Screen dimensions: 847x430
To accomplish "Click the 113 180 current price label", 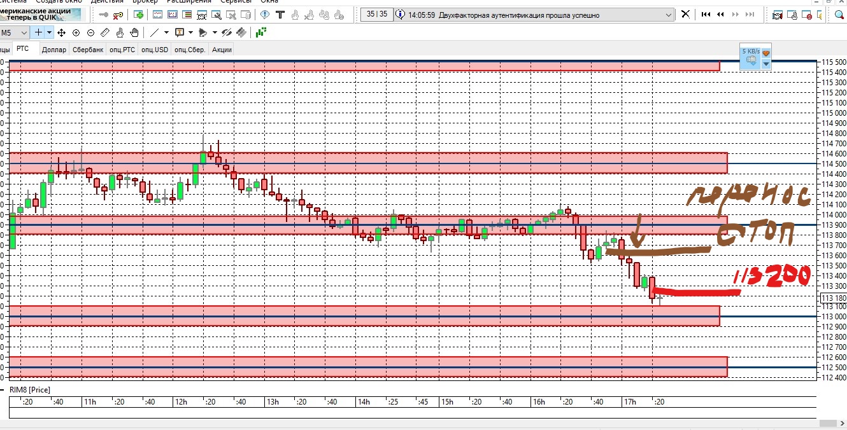I will coord(832,298).
